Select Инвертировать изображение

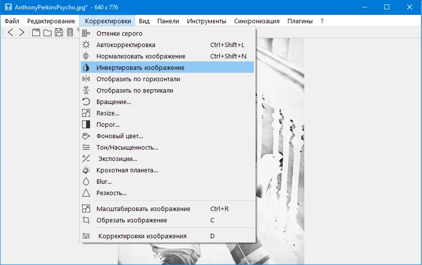pyautogui.click(x=167, y=67)
